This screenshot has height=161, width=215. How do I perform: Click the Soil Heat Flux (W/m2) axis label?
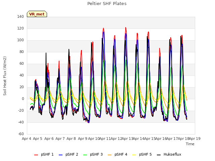[x=5, y=76]
